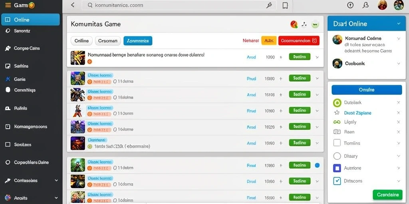
Task: Click the plus icon in the 19220 row
Action: [281, 127]
